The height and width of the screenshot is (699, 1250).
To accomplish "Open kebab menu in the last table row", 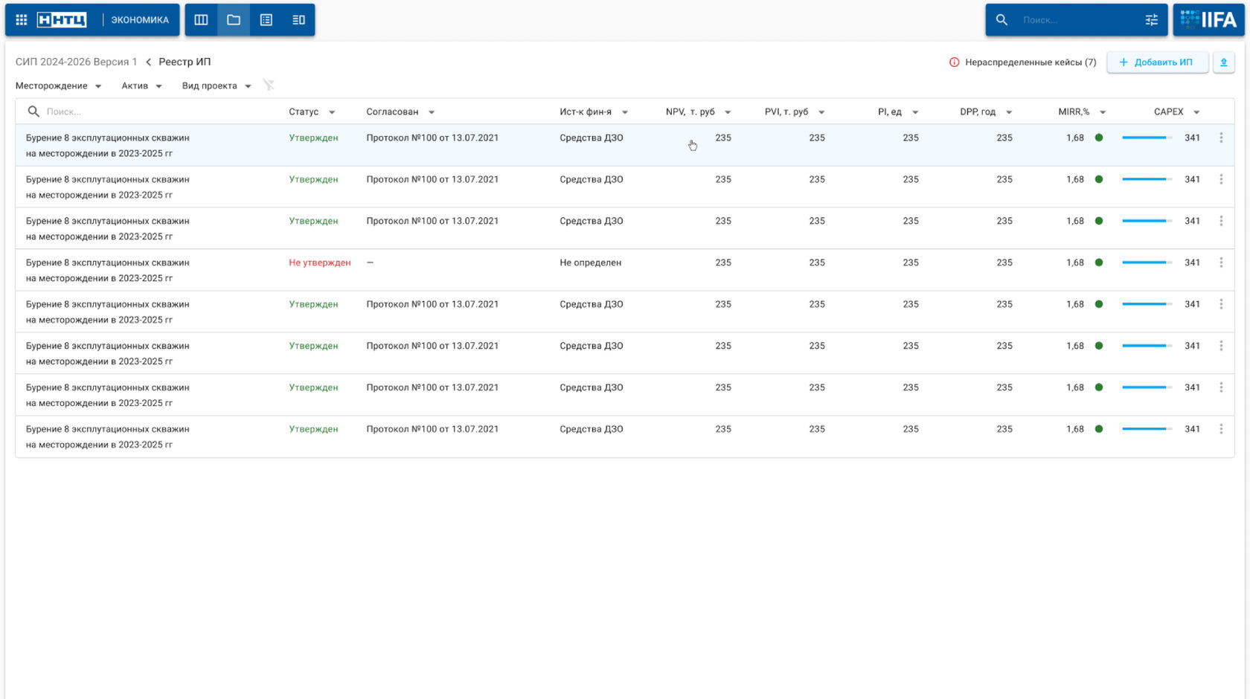I will pyautogui.click(x=1221, y=429).
